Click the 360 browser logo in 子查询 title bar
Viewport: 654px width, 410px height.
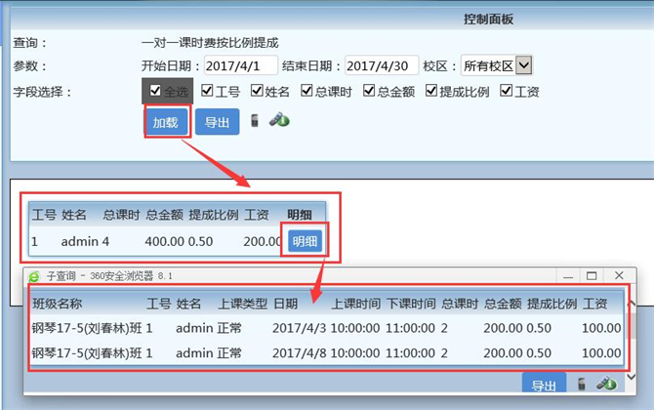[x=34, y=276]
